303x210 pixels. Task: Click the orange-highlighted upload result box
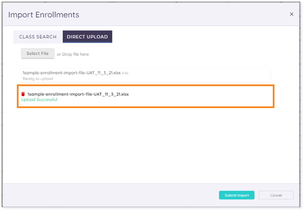(146, 96)
